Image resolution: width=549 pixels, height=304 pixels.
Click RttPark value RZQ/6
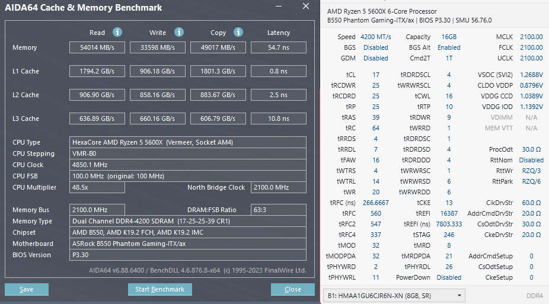pos(531,181)
